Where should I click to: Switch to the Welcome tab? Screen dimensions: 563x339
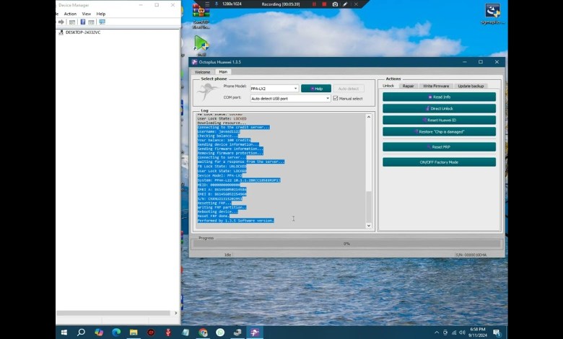[203, 72]
